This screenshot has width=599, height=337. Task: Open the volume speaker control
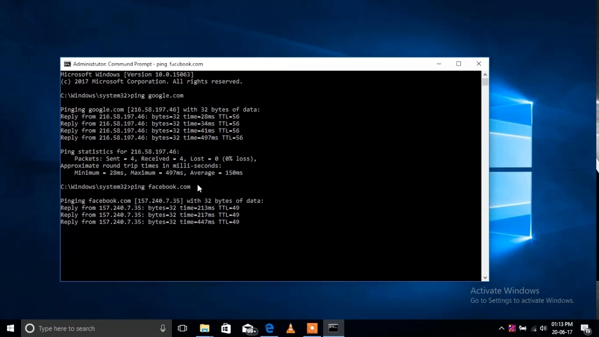coord(543,329)
